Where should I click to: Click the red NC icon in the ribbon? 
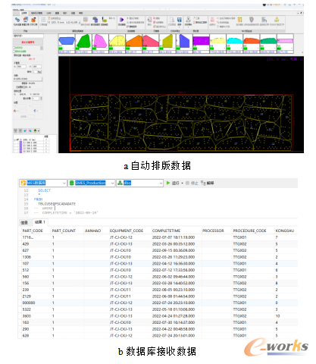[x=212, y=20]
